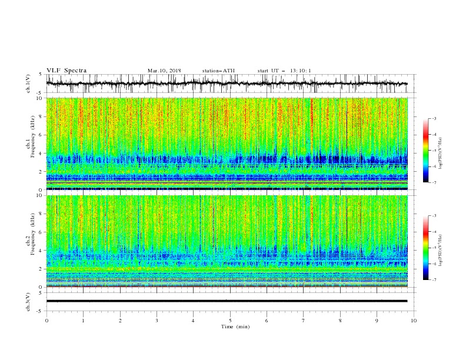Click the ch.1 voltage waveform trace
Image resolution: width=466 pixels, height=360 pixels.
point(227,84)
